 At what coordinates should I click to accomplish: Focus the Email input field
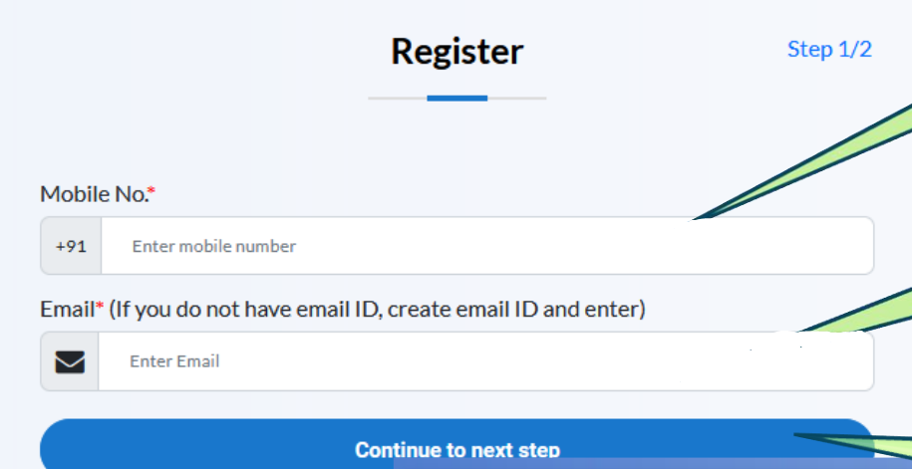(485, 361)
